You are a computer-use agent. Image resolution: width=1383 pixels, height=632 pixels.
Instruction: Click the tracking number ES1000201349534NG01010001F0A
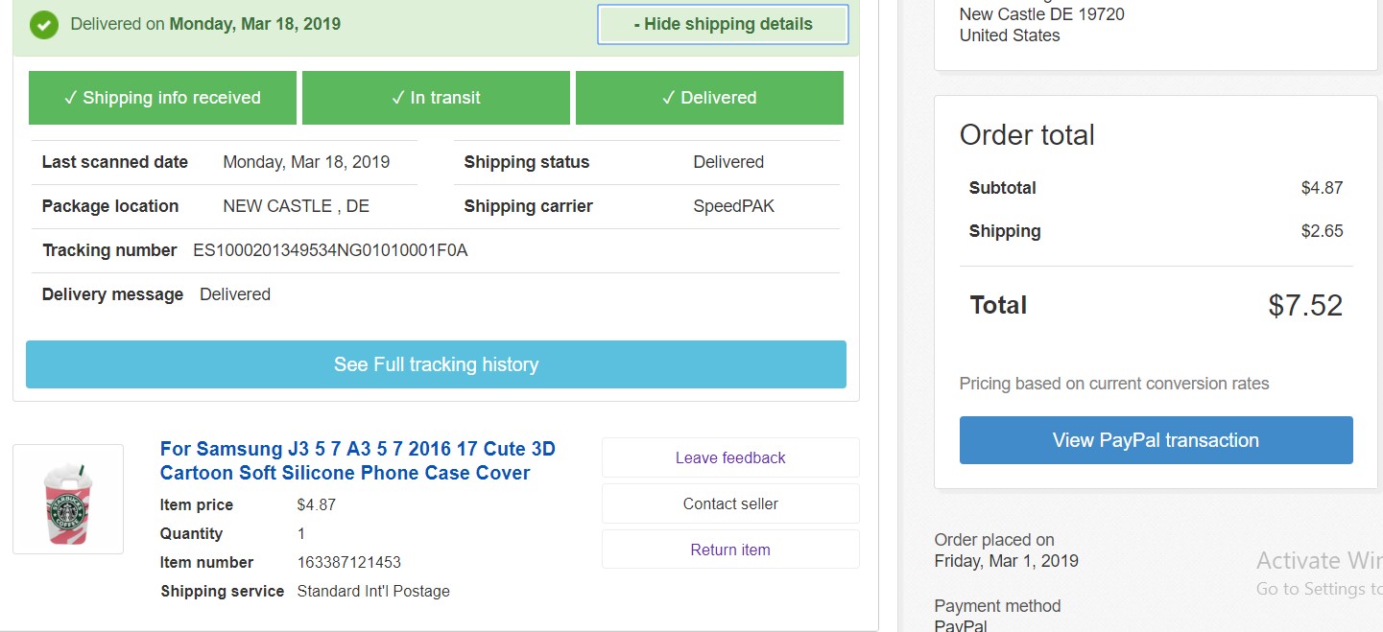pyautogui.click(x=330, y=250)
